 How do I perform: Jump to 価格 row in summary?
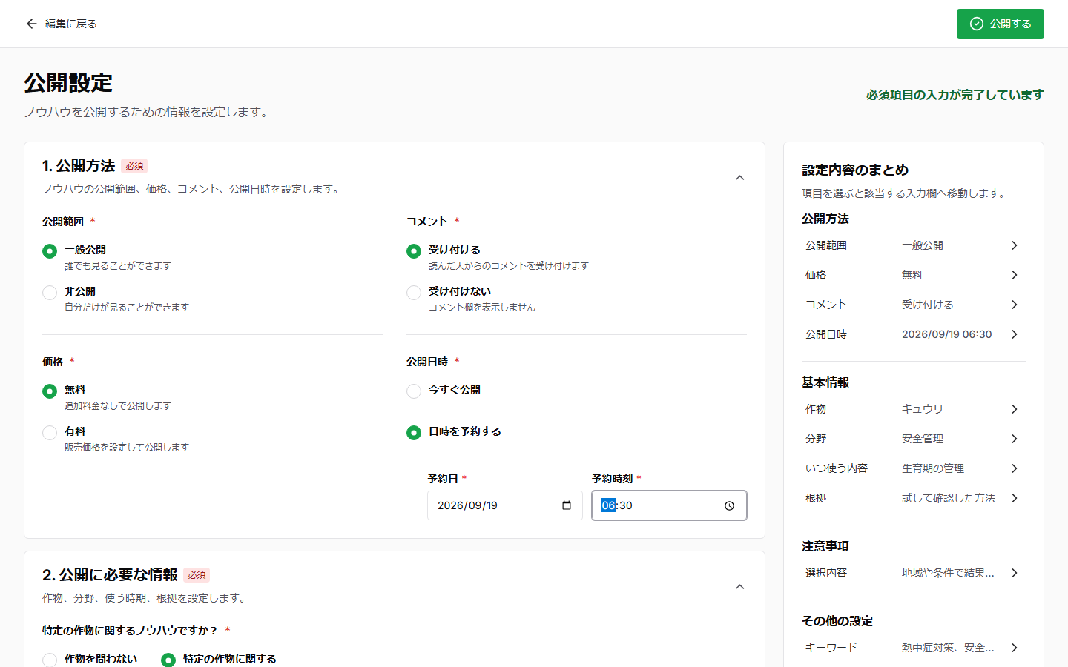point(914,275)
